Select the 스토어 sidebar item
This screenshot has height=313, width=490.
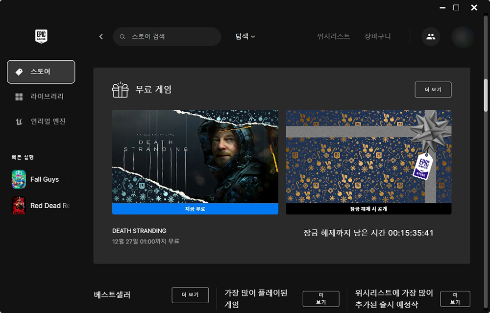41,72
